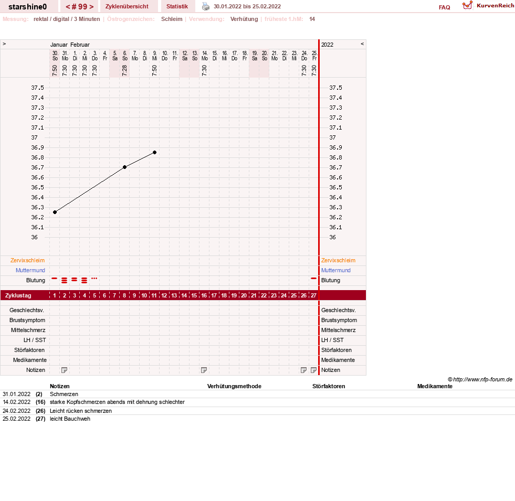This screenshot has width=515, height=501.
Task: Click the bleeding marker on cycle day 27
Action: point(313,279)
